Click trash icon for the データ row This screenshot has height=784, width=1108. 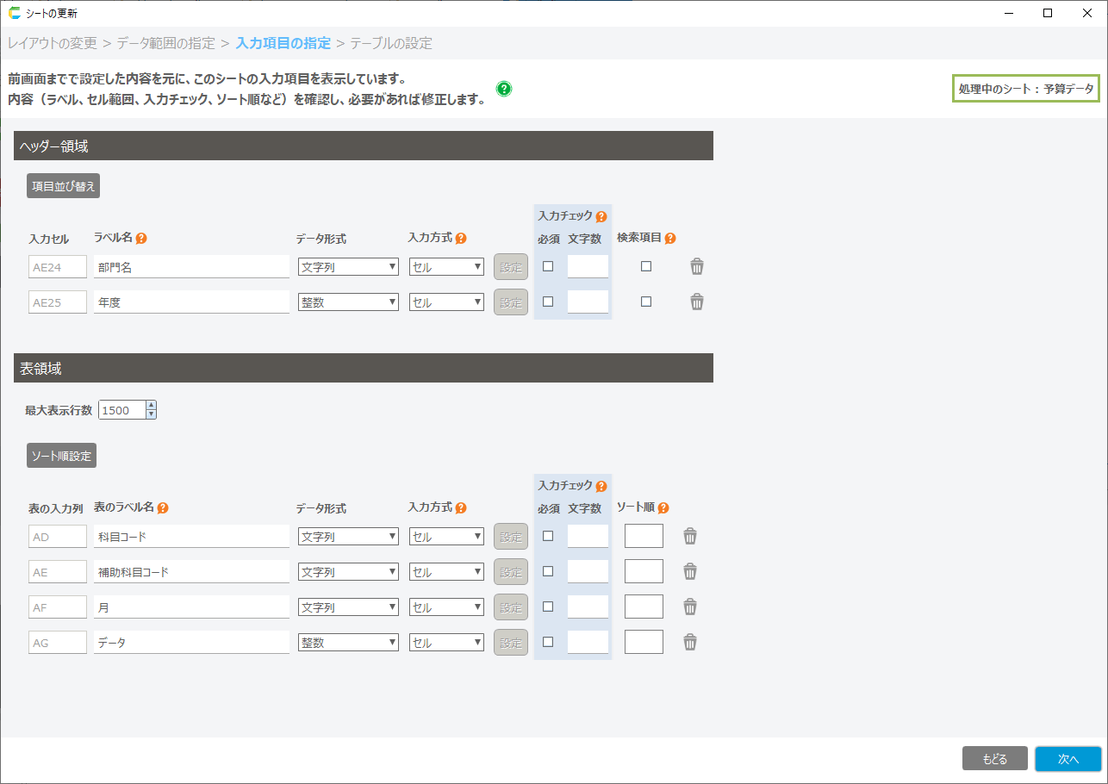[690, 643]
